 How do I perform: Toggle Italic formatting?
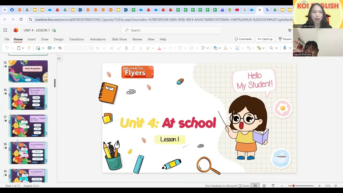click(x=133, y=48)
